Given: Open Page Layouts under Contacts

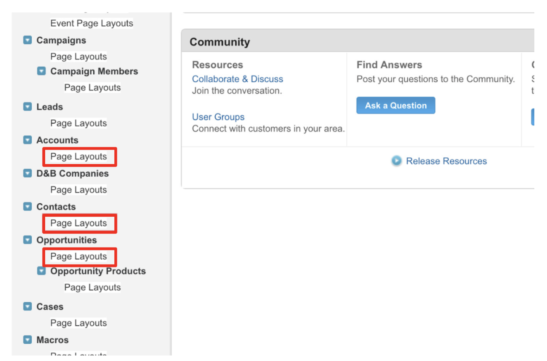Looking at the screenshot, I should pyautogui.click(x=79, y=223).
